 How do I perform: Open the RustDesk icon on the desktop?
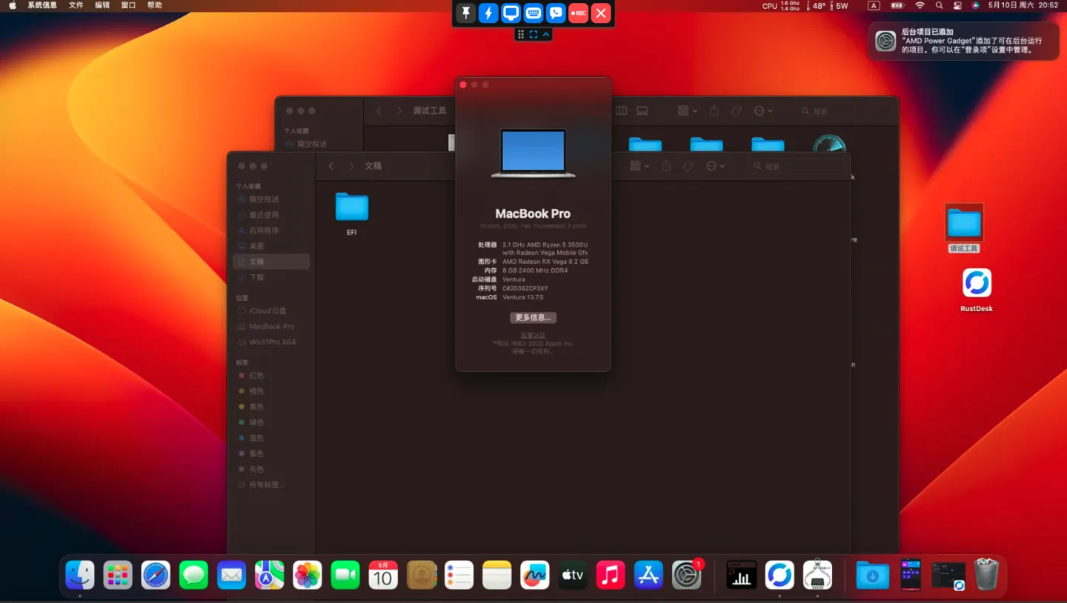click(977, 284)
